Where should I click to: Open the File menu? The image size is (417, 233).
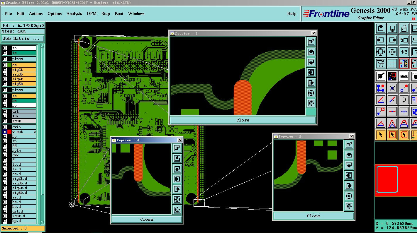(8, 13)
